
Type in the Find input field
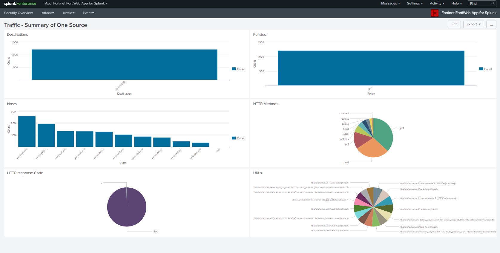tap(479, 4)
